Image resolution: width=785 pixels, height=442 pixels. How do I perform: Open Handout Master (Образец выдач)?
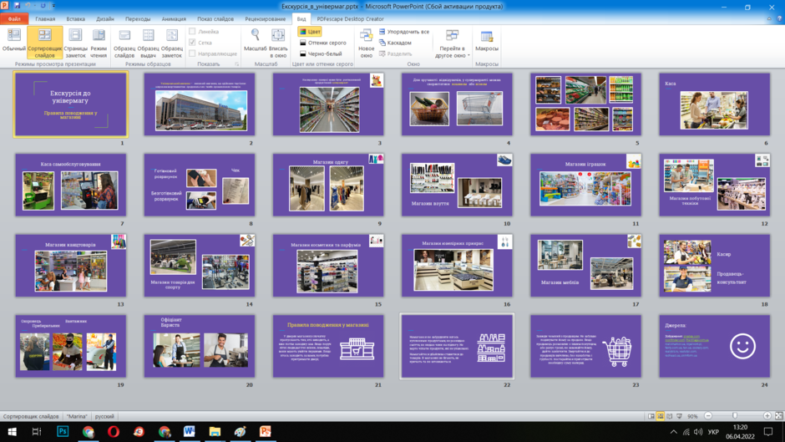[148, 42]
